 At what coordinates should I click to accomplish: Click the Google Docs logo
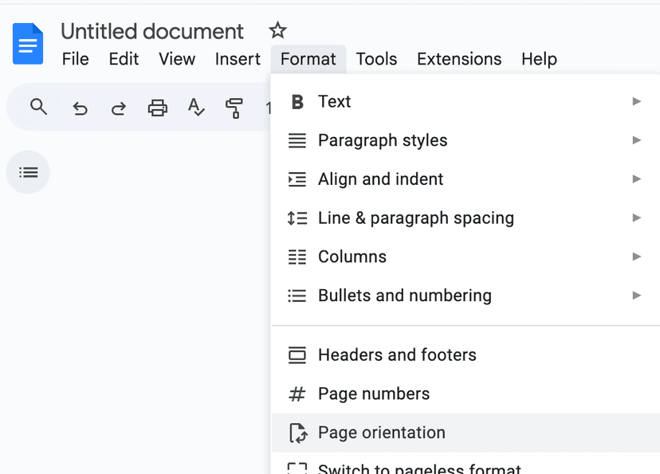click(27, 43)
